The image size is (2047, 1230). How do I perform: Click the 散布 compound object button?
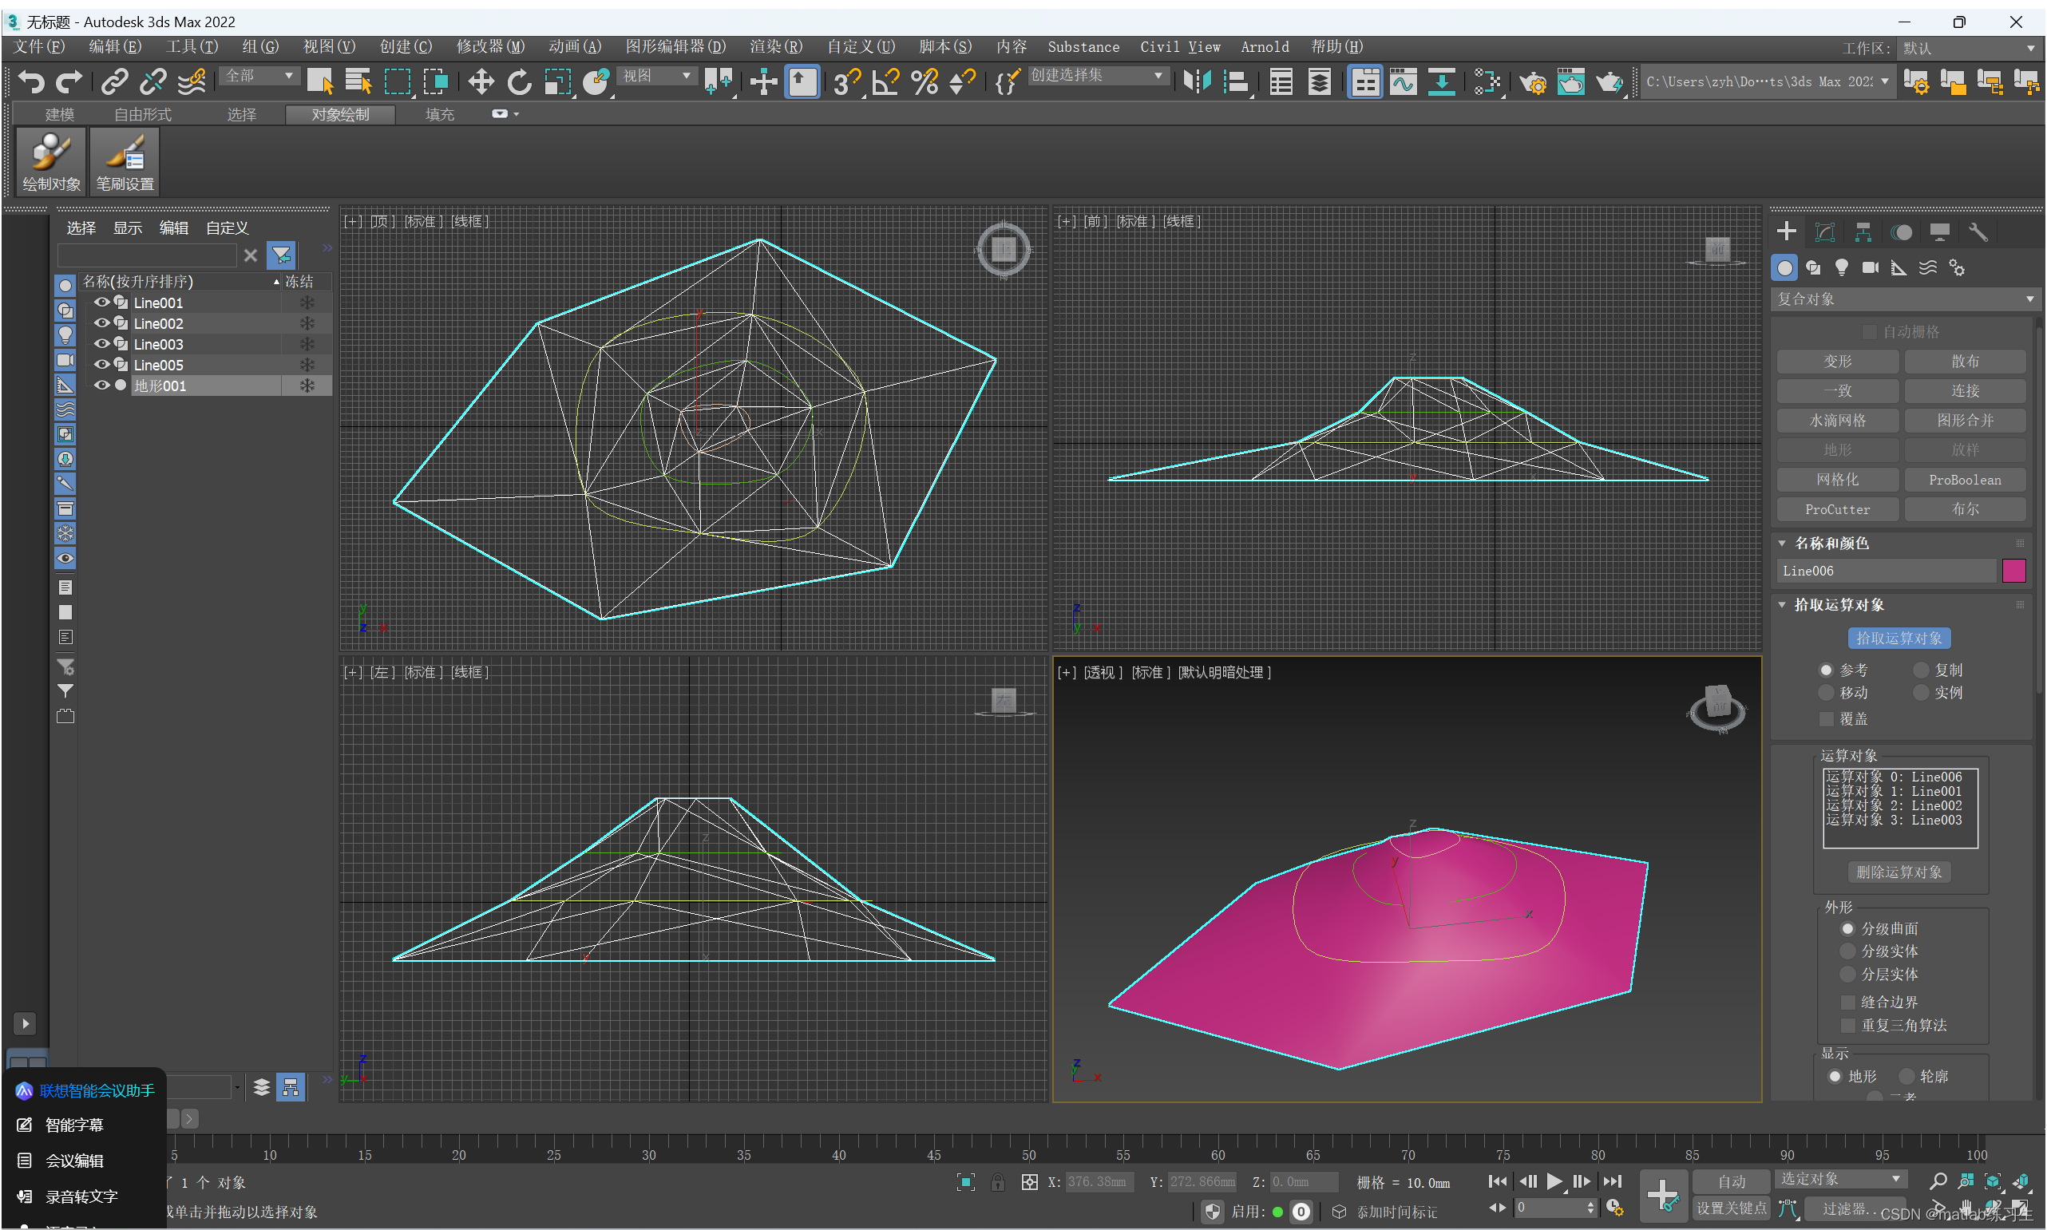pos(1964,362)
